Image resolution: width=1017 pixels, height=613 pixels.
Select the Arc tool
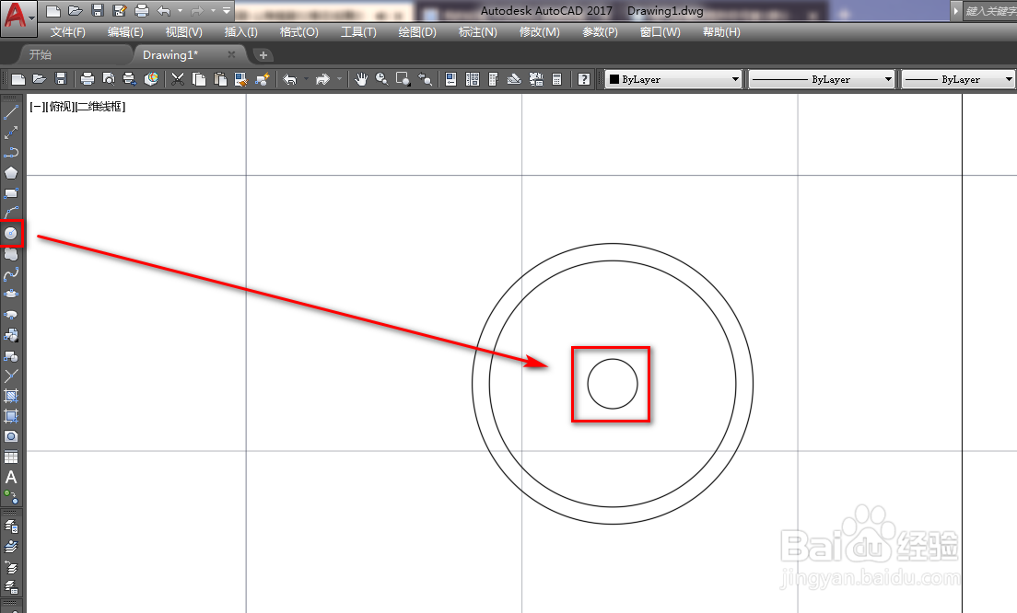(11, 213)
